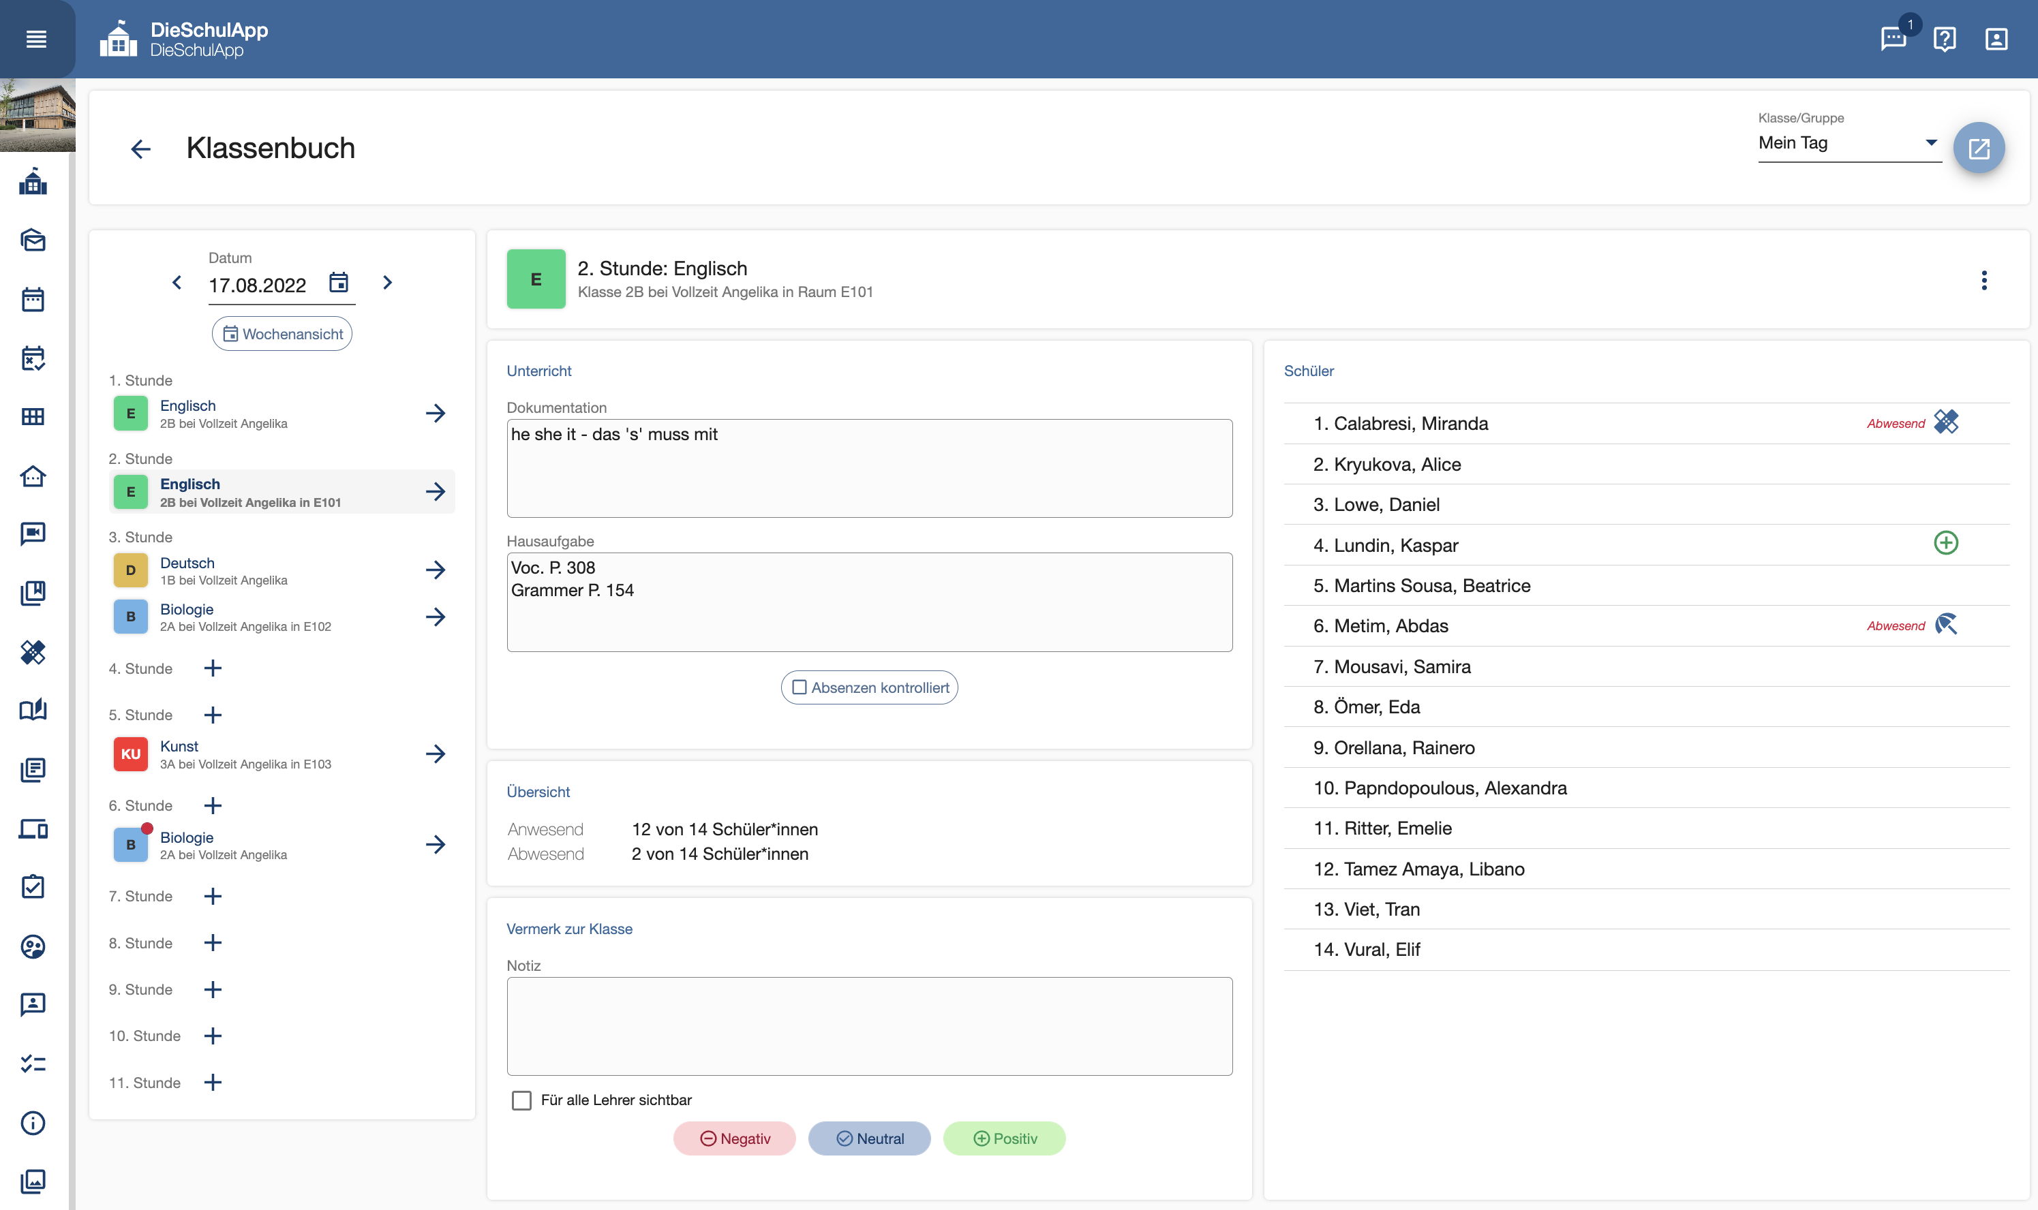The width and height of the screenshot is (2038, 1210).
Task: Open the bandage absences sidebar icon
Action: pyautogui.click(x=33, y=651)
